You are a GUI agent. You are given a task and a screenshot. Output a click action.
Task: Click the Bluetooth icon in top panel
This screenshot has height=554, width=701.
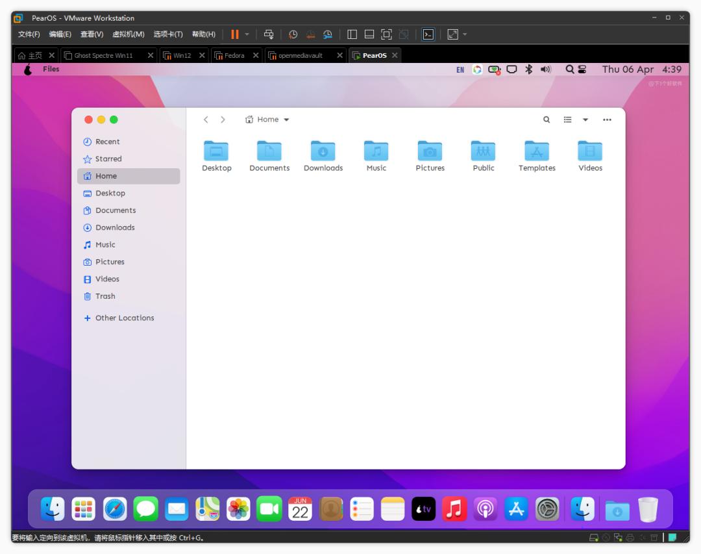pyautogui.click(x=528, y=69)
